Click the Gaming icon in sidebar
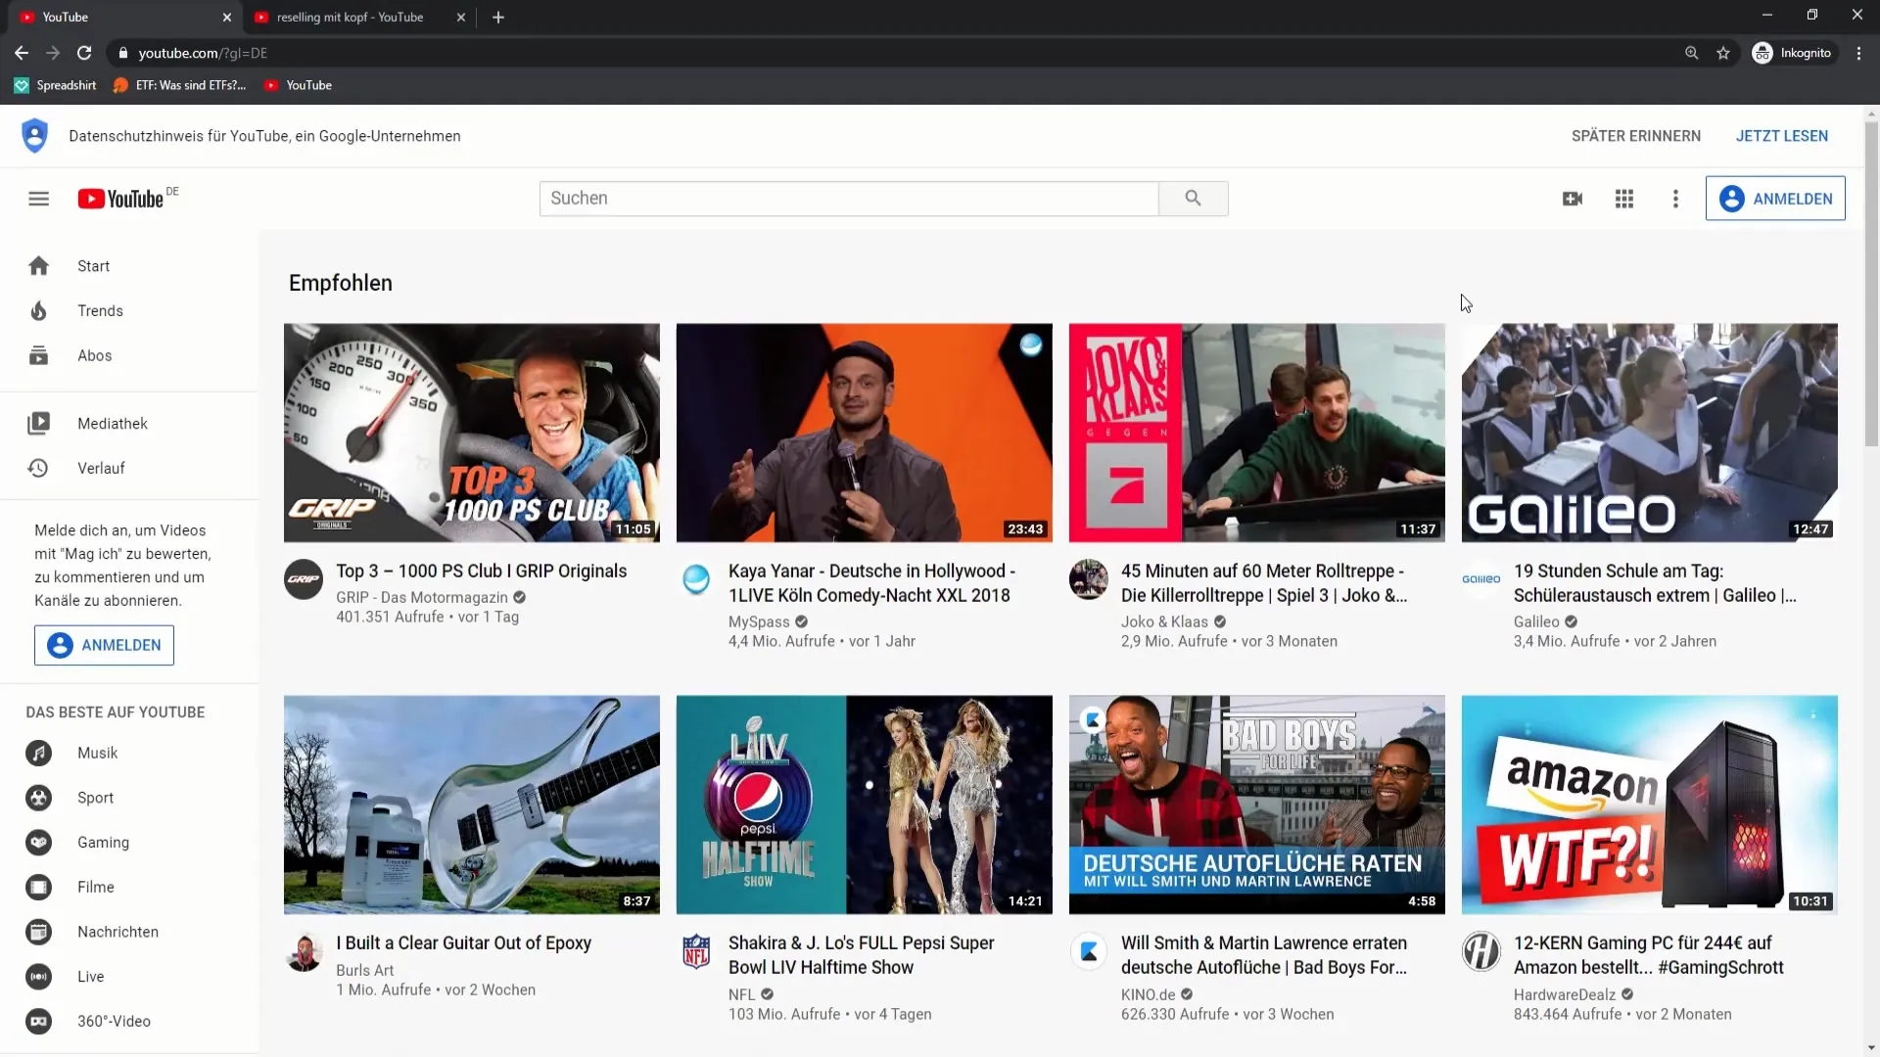Viewport: 1880px width, 1057px height. click(38, 843)
